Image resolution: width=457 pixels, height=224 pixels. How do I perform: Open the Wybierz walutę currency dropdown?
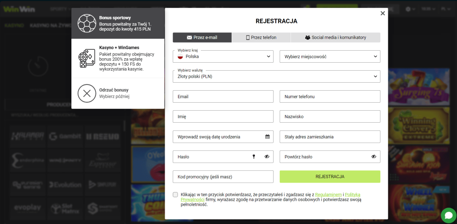pyautogui.click(x=276, y=76)
